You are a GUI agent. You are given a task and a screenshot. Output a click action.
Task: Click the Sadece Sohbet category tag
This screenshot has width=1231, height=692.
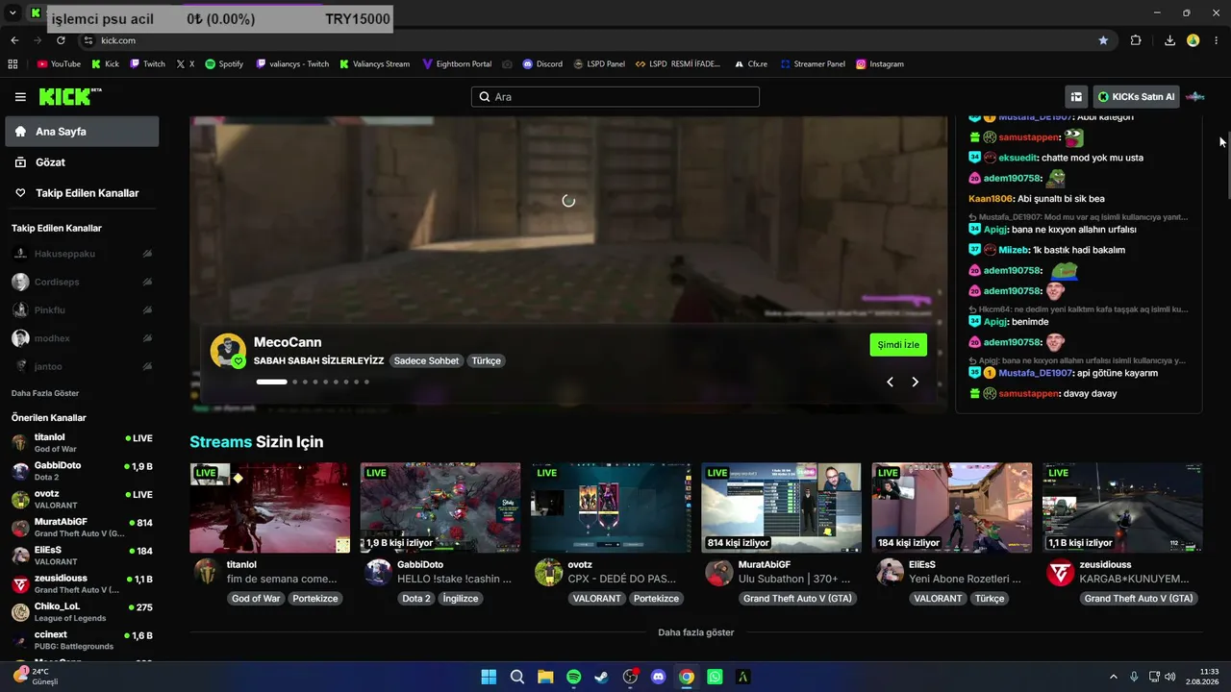(x=426, y=360)
